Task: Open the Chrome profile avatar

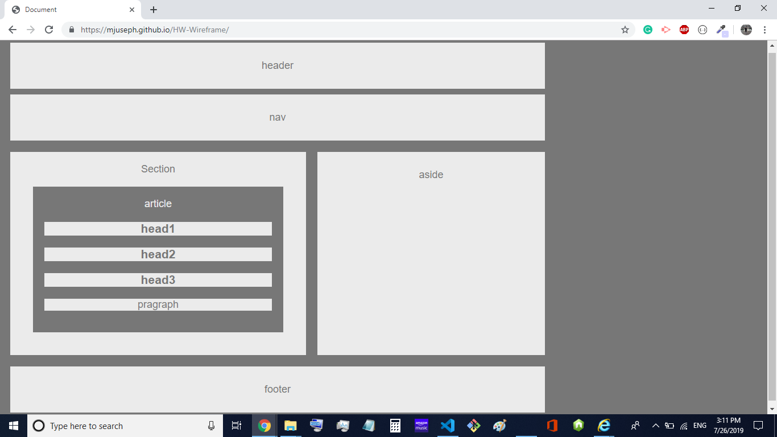Action: [746, 30]
